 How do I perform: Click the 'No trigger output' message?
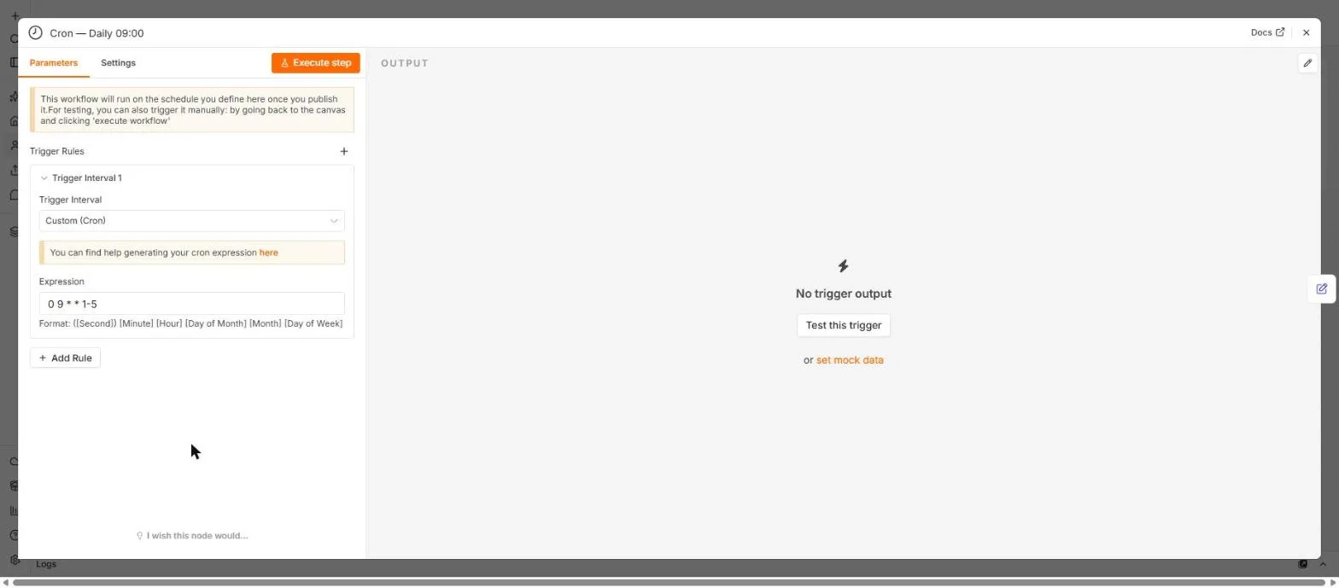click(x=844, y=294)
